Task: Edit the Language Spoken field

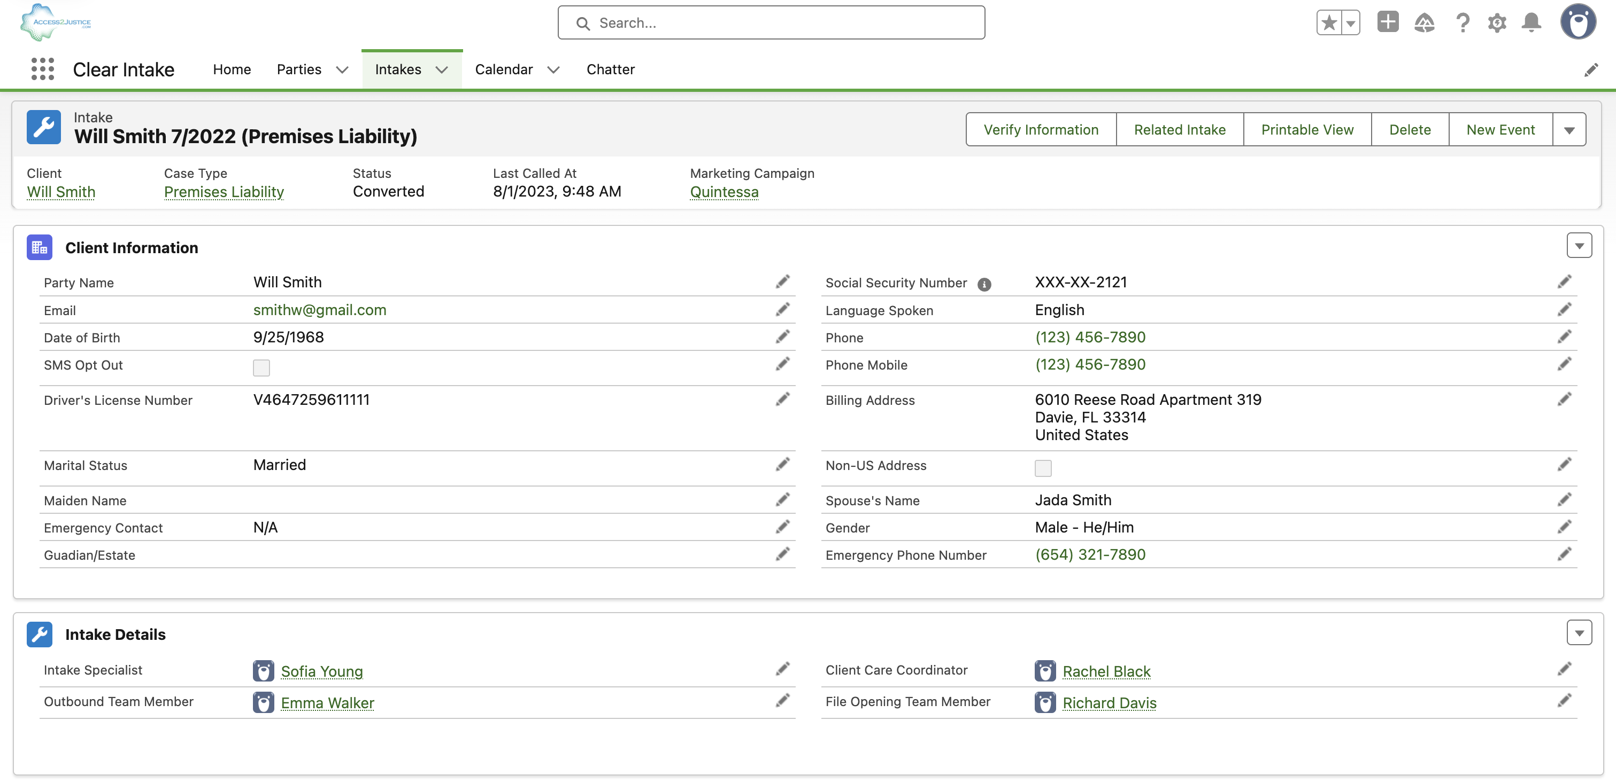Action: click(x=1565, y=309)
